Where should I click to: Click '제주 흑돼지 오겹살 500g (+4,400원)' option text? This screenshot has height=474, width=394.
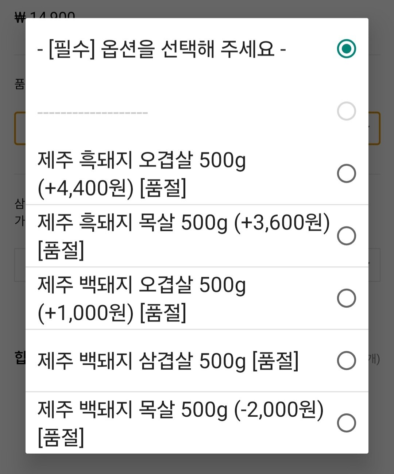coord(142,174)
